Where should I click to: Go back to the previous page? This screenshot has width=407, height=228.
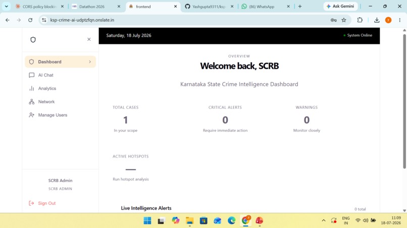[8, 20]
